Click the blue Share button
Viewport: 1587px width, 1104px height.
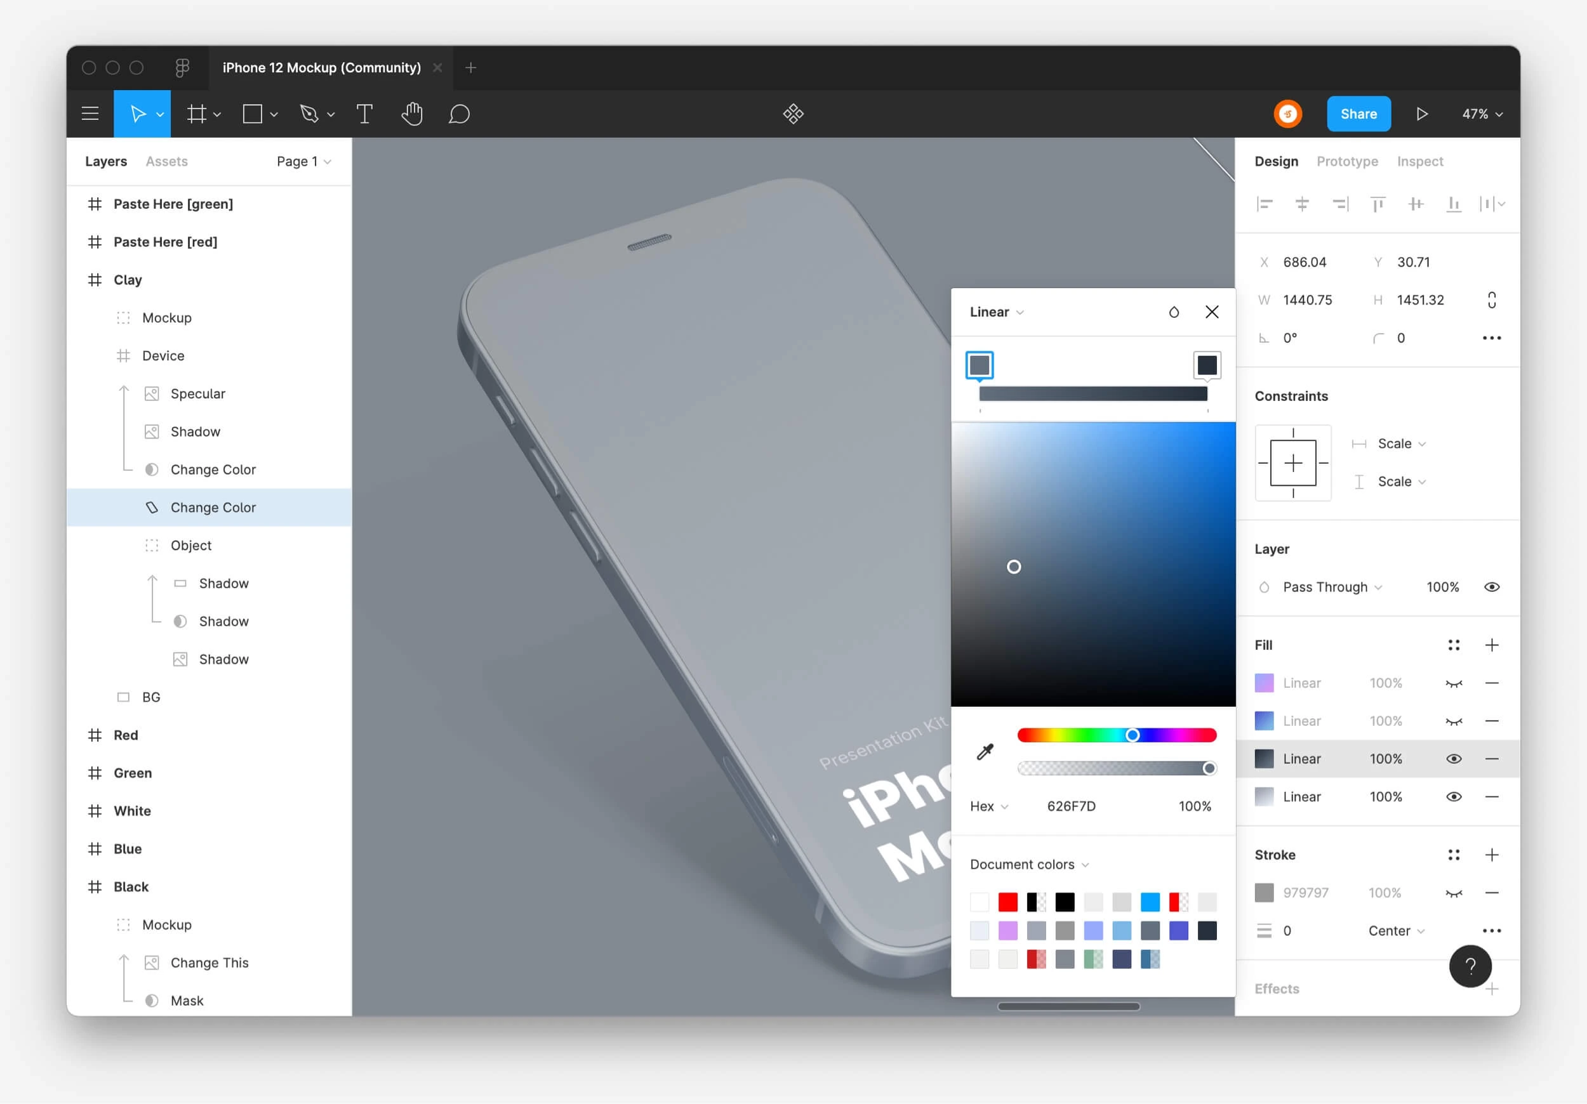(1358, 114)
